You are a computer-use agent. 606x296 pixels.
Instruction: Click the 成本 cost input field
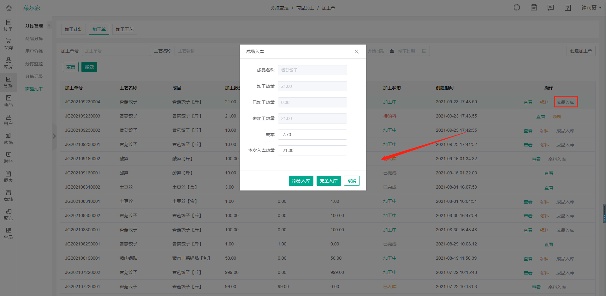(312, 135)
